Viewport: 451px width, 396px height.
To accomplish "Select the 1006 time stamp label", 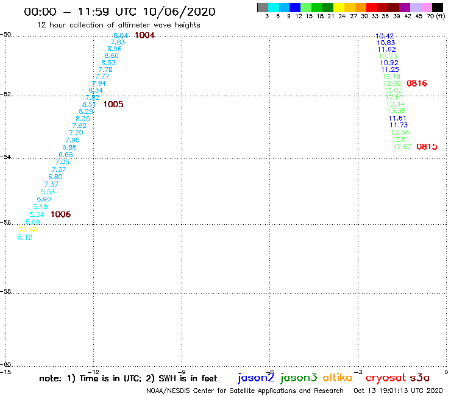I will (x=61, y=214).
